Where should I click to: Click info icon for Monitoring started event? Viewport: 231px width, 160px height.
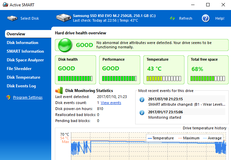point(142,113)
